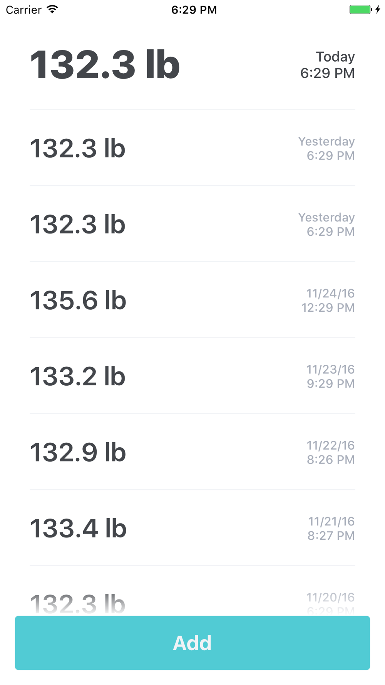Tap the battery indicator icon

(x=360, y=10)
